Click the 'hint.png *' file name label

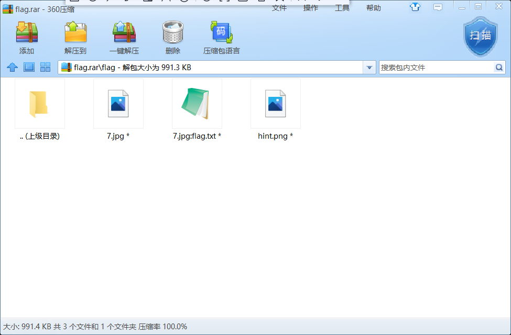click(275, 136)
